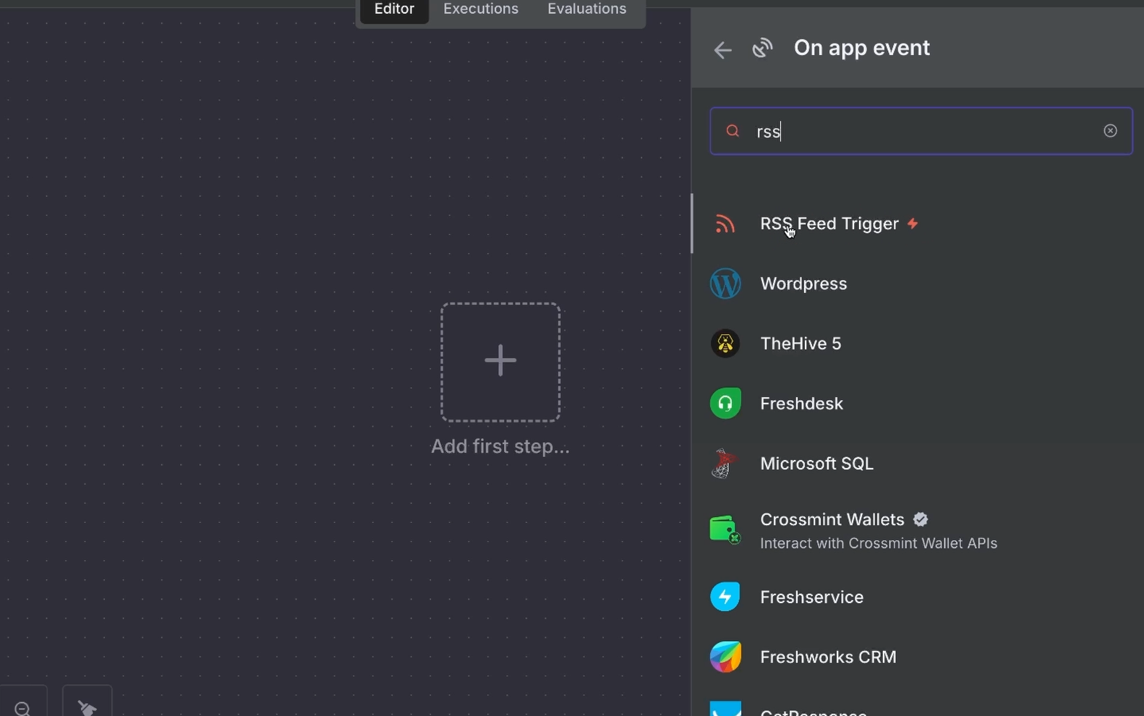Viewport: 1144px width, 716px height.
Task: Choose Freshdesk from the list
Action: point(918,404)
